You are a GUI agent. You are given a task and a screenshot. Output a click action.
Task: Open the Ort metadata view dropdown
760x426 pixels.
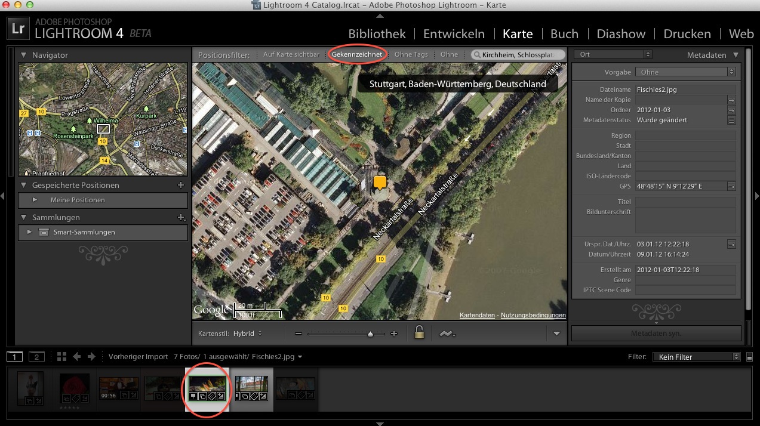point(613,54)
